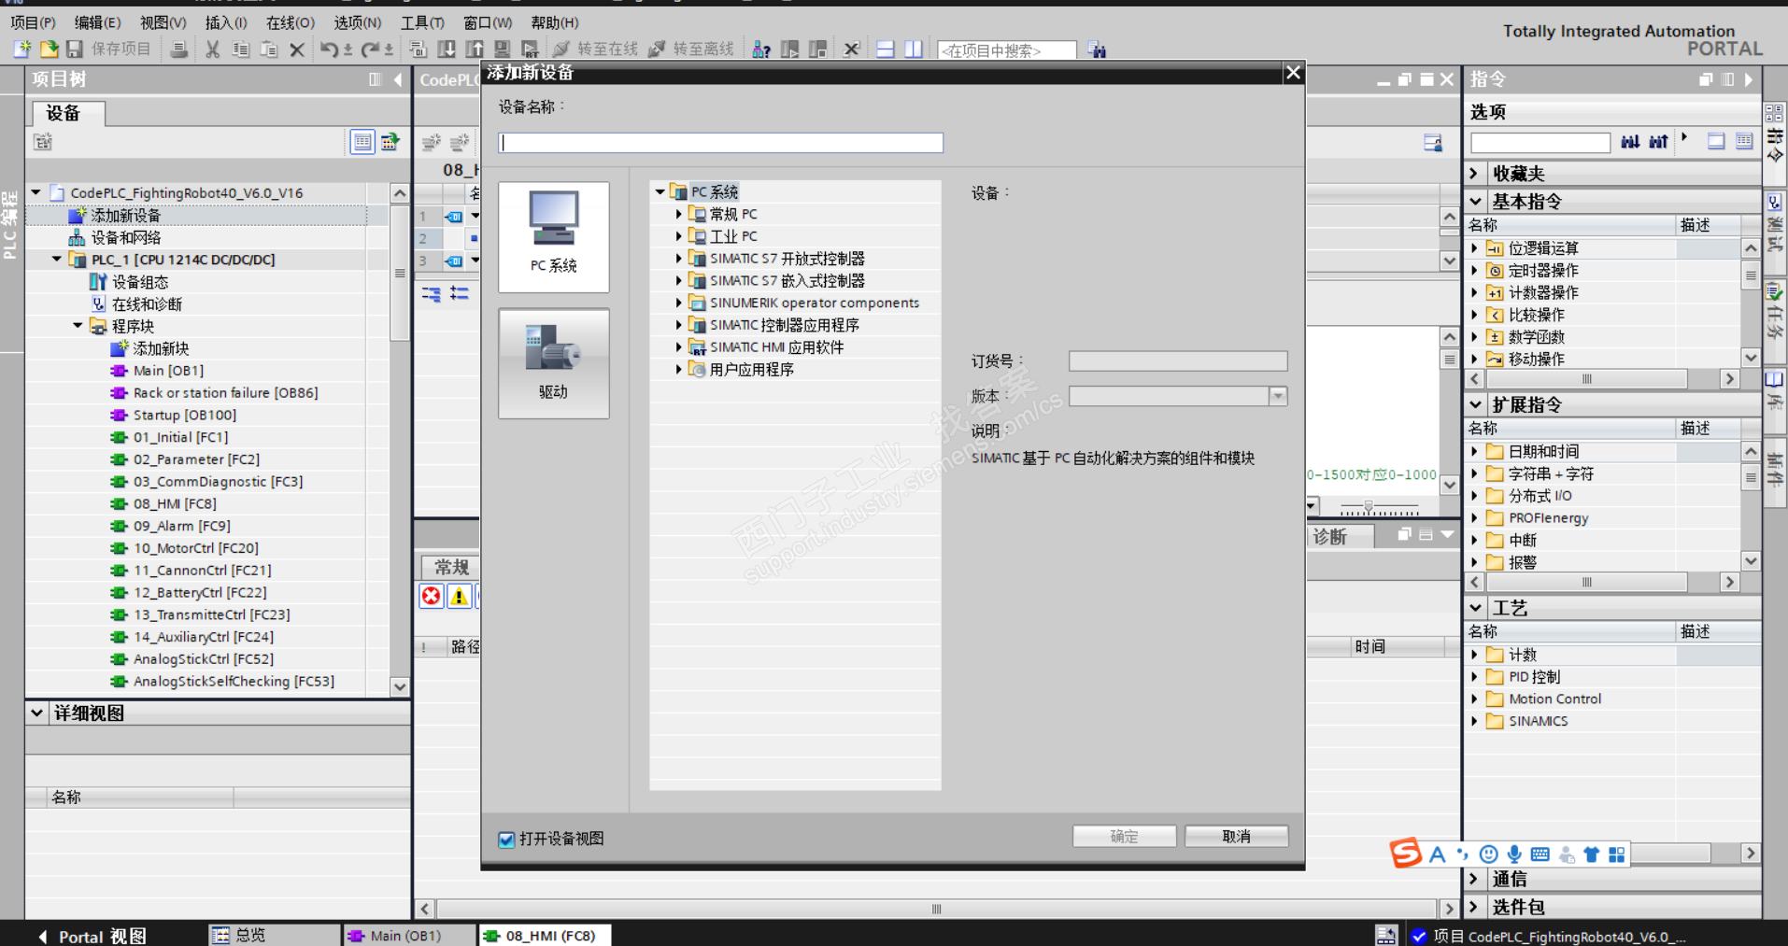Click the 保存项目 button
The height and width of the screenshot is (946, 1788).
click(109, 49)
